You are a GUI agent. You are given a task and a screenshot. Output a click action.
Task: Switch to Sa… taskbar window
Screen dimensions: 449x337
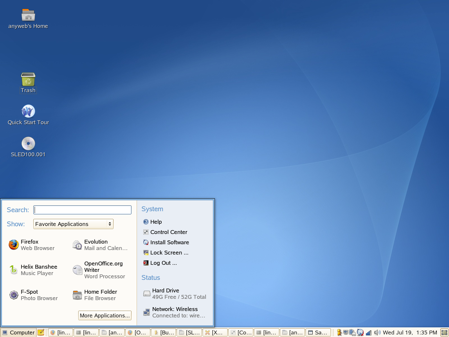[318, 333]
